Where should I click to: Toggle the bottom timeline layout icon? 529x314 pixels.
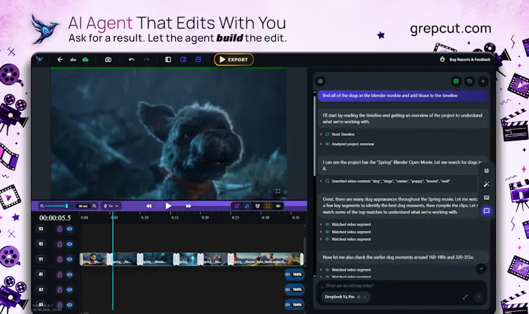click(198, 59)
